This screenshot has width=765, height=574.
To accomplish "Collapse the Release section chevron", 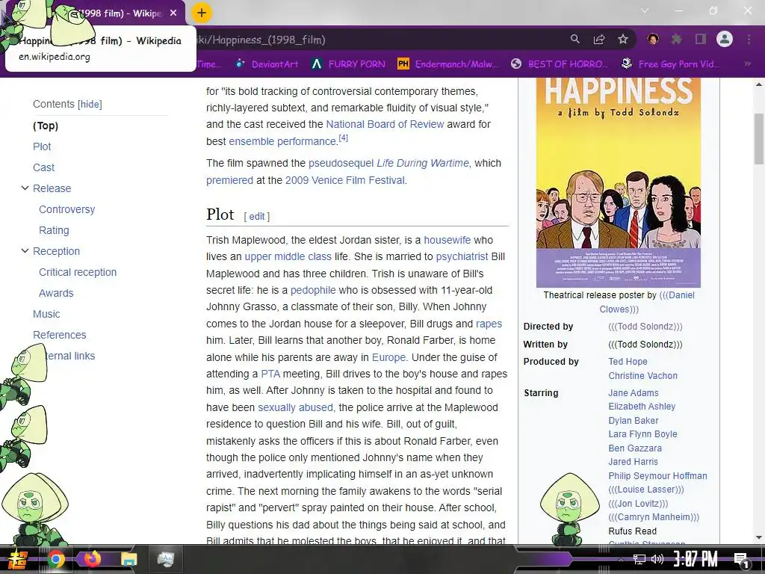I will click(25, 188).
